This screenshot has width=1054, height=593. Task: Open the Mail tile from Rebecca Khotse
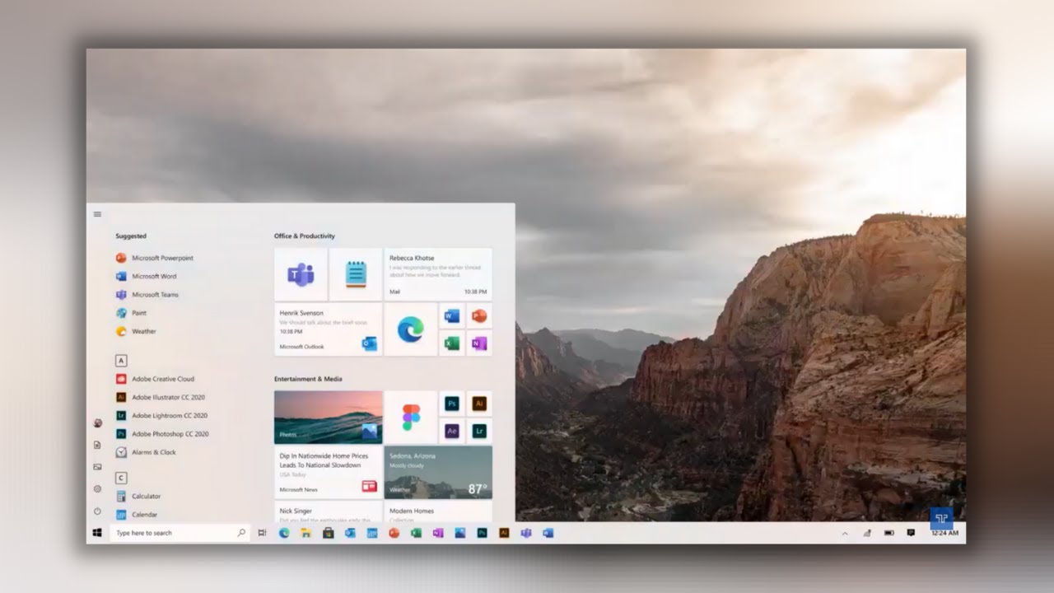[x=438, y=274]
